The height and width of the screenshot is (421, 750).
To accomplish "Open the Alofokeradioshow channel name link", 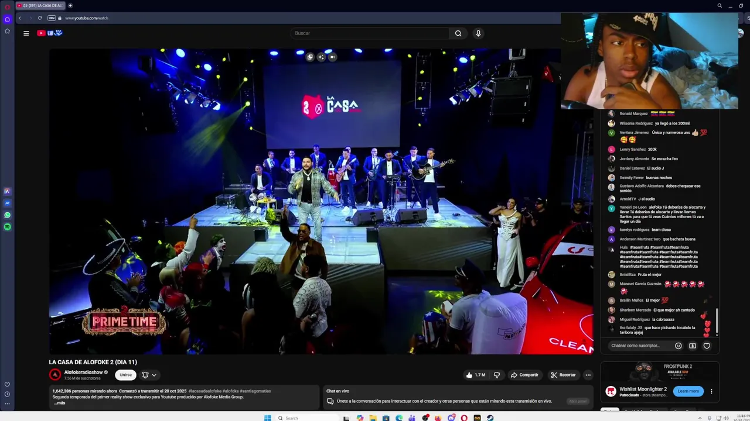I will pyautogui.click(x=83, y=372).
